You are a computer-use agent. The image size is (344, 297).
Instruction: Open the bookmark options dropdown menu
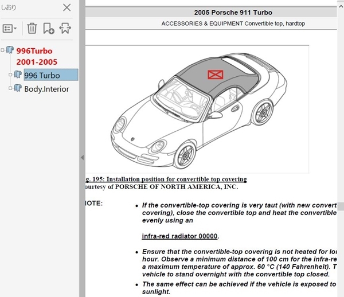tap(9, 29)
